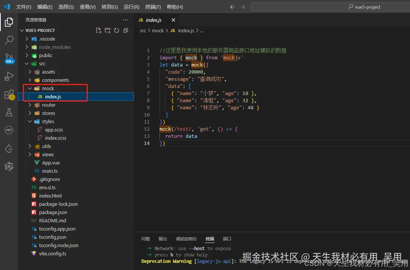This screenshot has width=410, height=270.
Task: Click the More Actions ellipsis in Explorer header
Action: coord(126,20)
